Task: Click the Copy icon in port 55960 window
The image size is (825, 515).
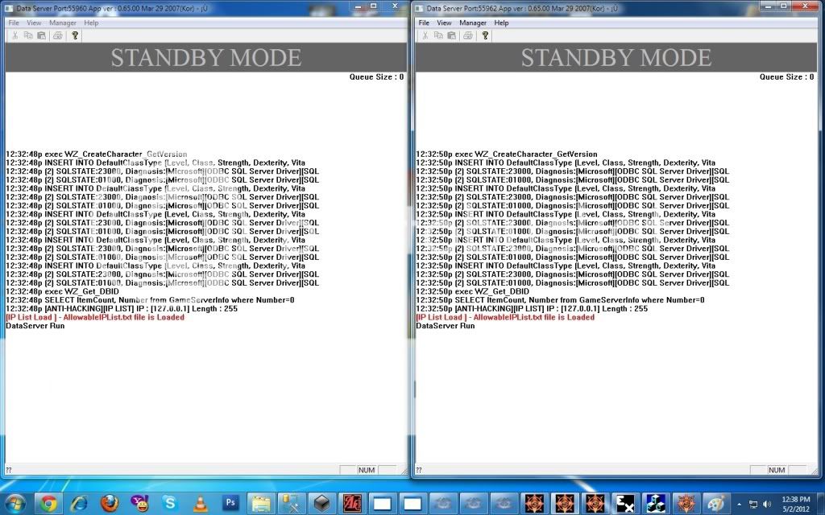Action: coord(28,35)
